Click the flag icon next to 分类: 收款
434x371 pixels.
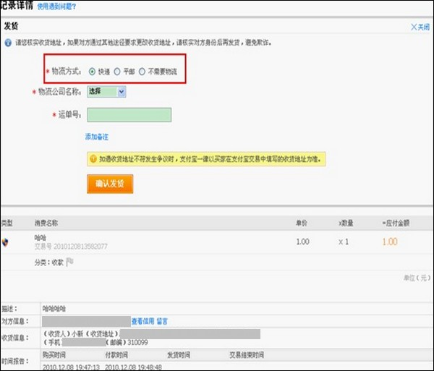tap(70, 263)
